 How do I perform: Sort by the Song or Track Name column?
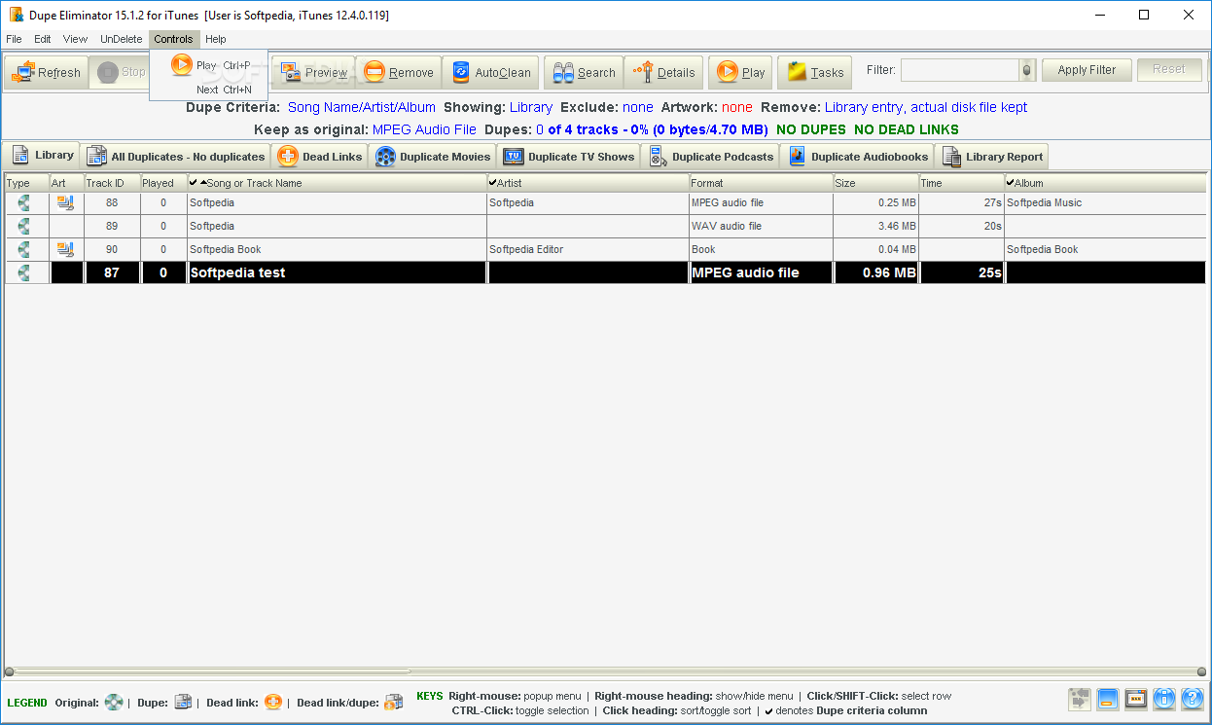point(337,183)
